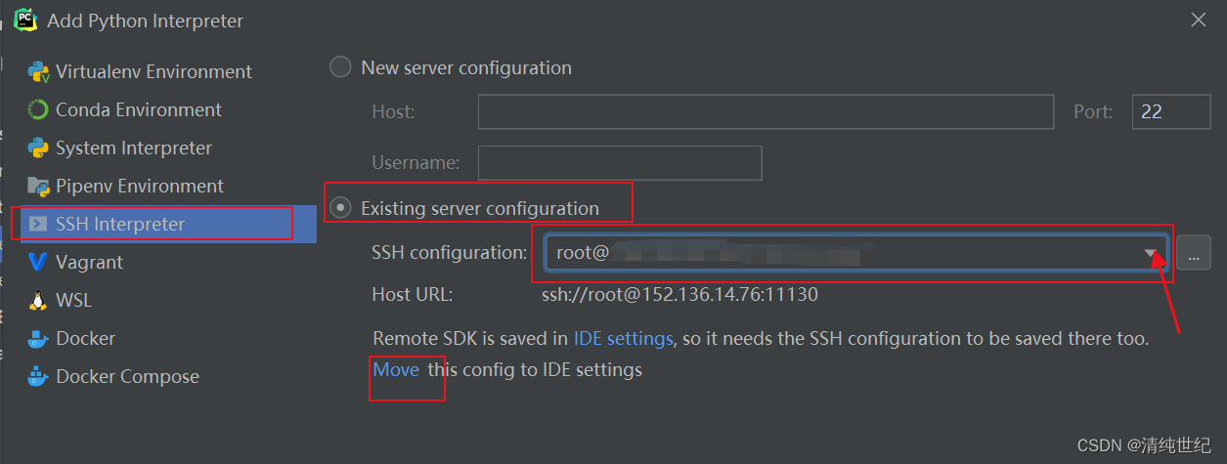1227x464 pixels.
Task: Click the Conda Environment ring icon
Action: coord(38,109)
